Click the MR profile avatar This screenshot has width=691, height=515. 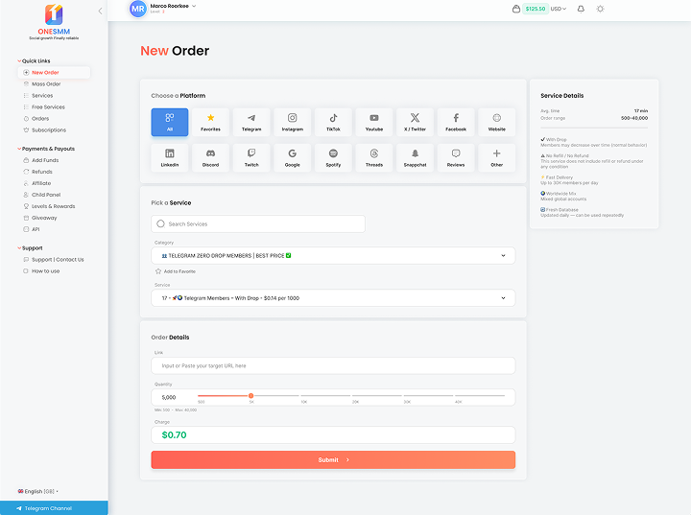[x=138, y=9]
